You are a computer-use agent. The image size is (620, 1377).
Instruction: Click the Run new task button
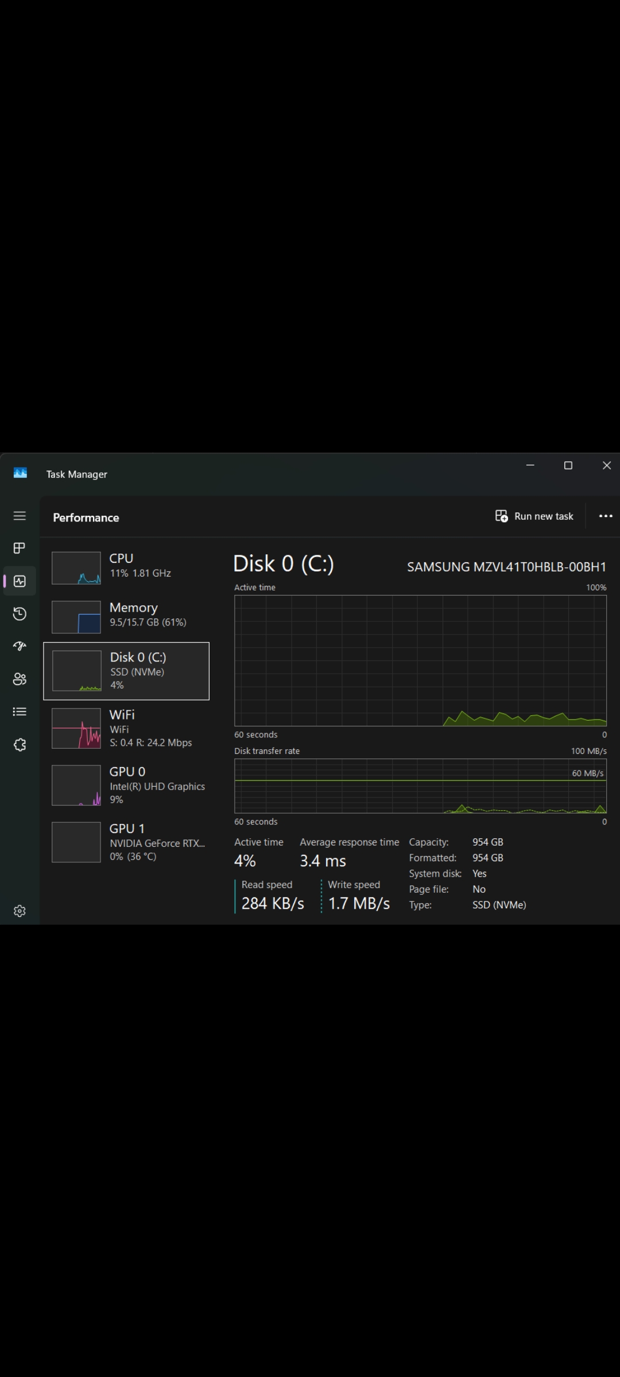(x=534, y=516)
